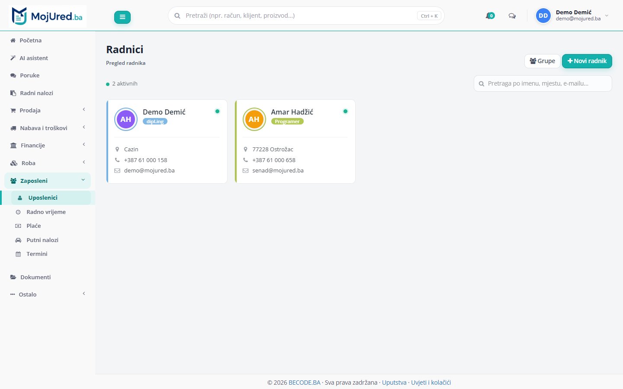Click the home icon next to Početna

point(13,40)
